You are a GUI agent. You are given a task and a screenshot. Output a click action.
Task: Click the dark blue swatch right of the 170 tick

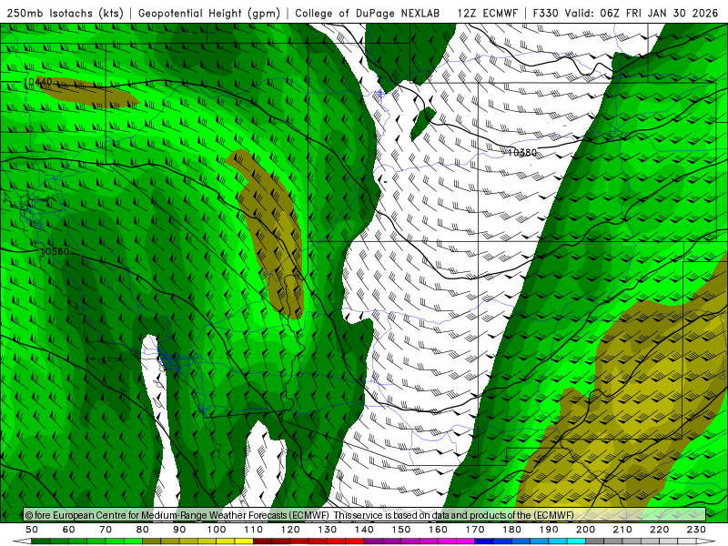[x=484, y=541]
